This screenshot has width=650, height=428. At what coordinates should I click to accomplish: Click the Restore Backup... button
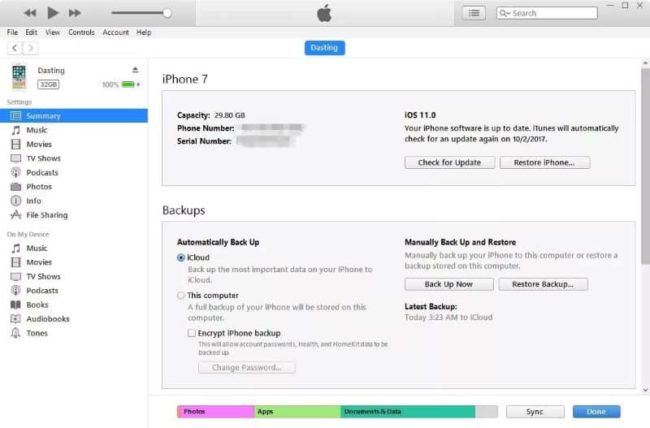point(543,284)
